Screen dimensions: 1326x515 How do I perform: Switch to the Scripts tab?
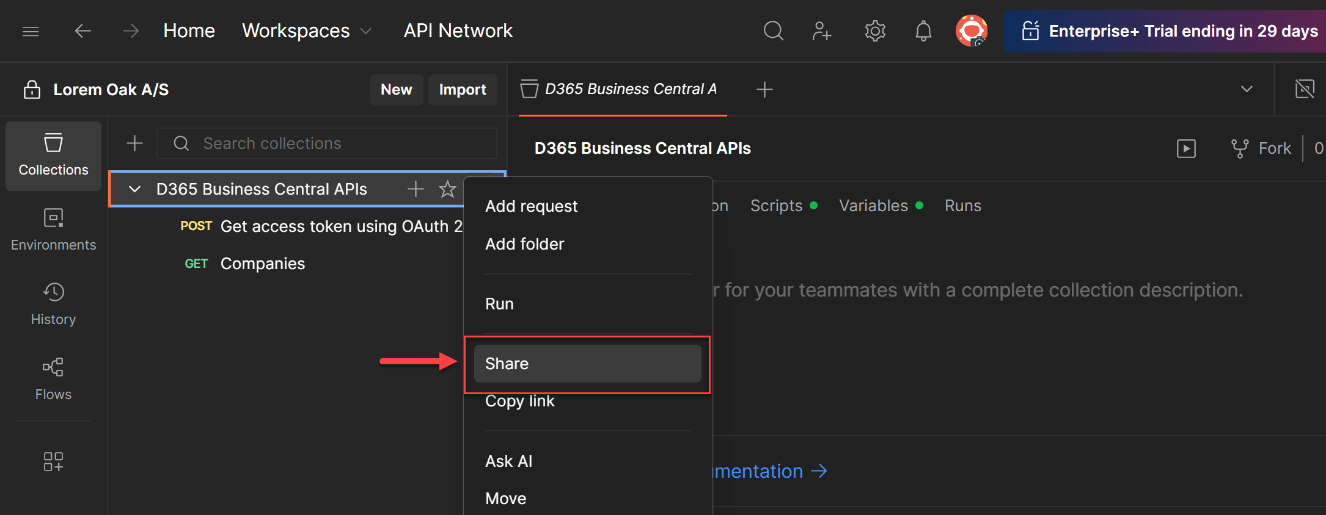[784, 206]
